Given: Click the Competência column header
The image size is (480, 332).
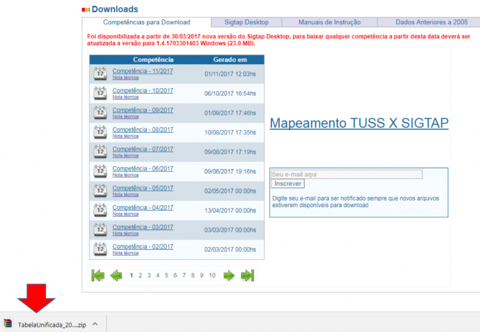Looking at the screenshot, I should [x=154, y=59].
